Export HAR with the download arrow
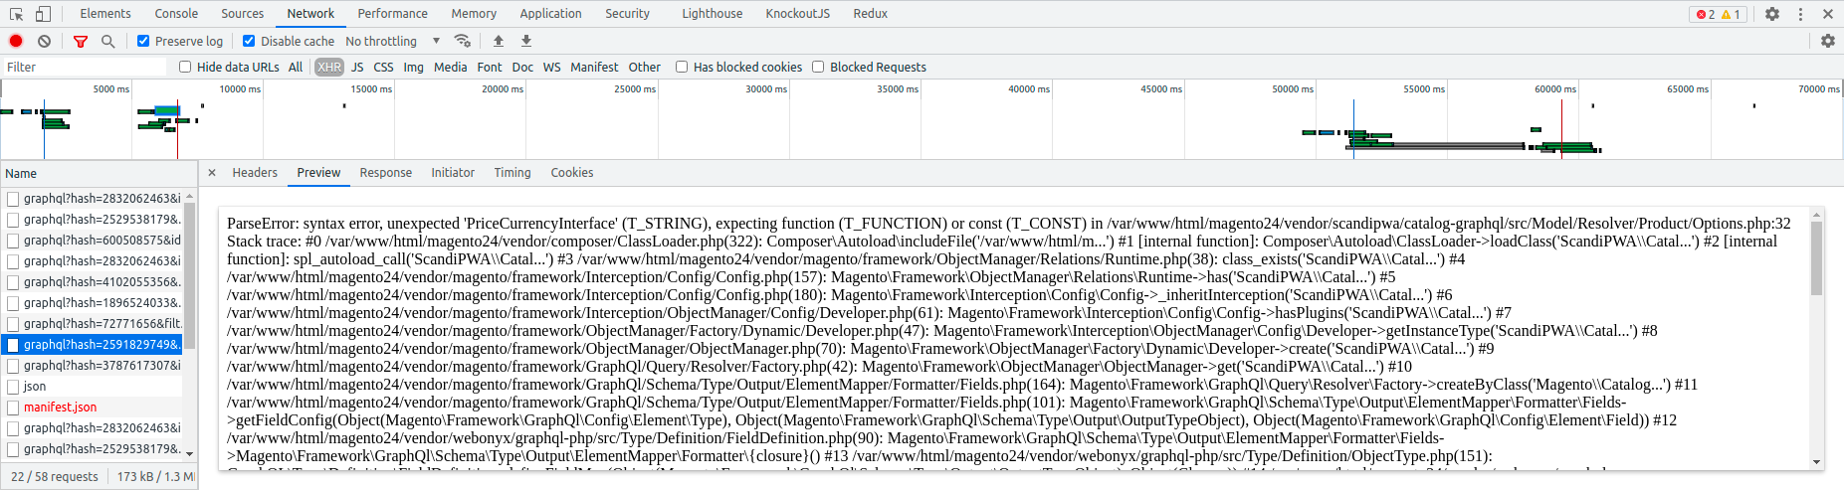This screenshot has height=490, width=1844. click(x=526, y=41)
